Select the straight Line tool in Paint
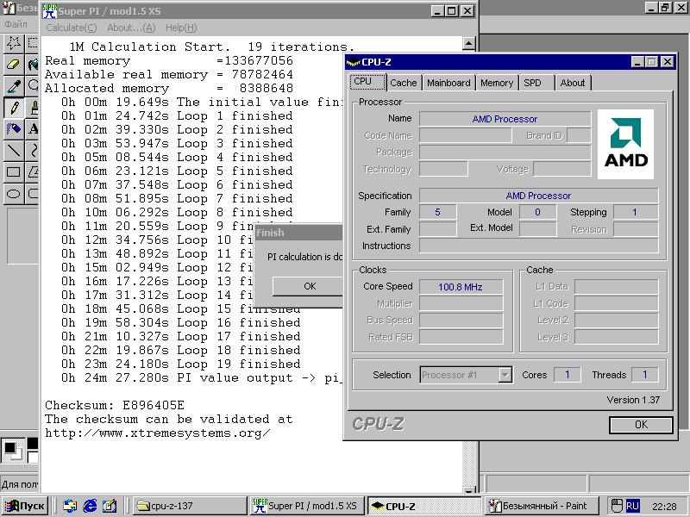 14,150
